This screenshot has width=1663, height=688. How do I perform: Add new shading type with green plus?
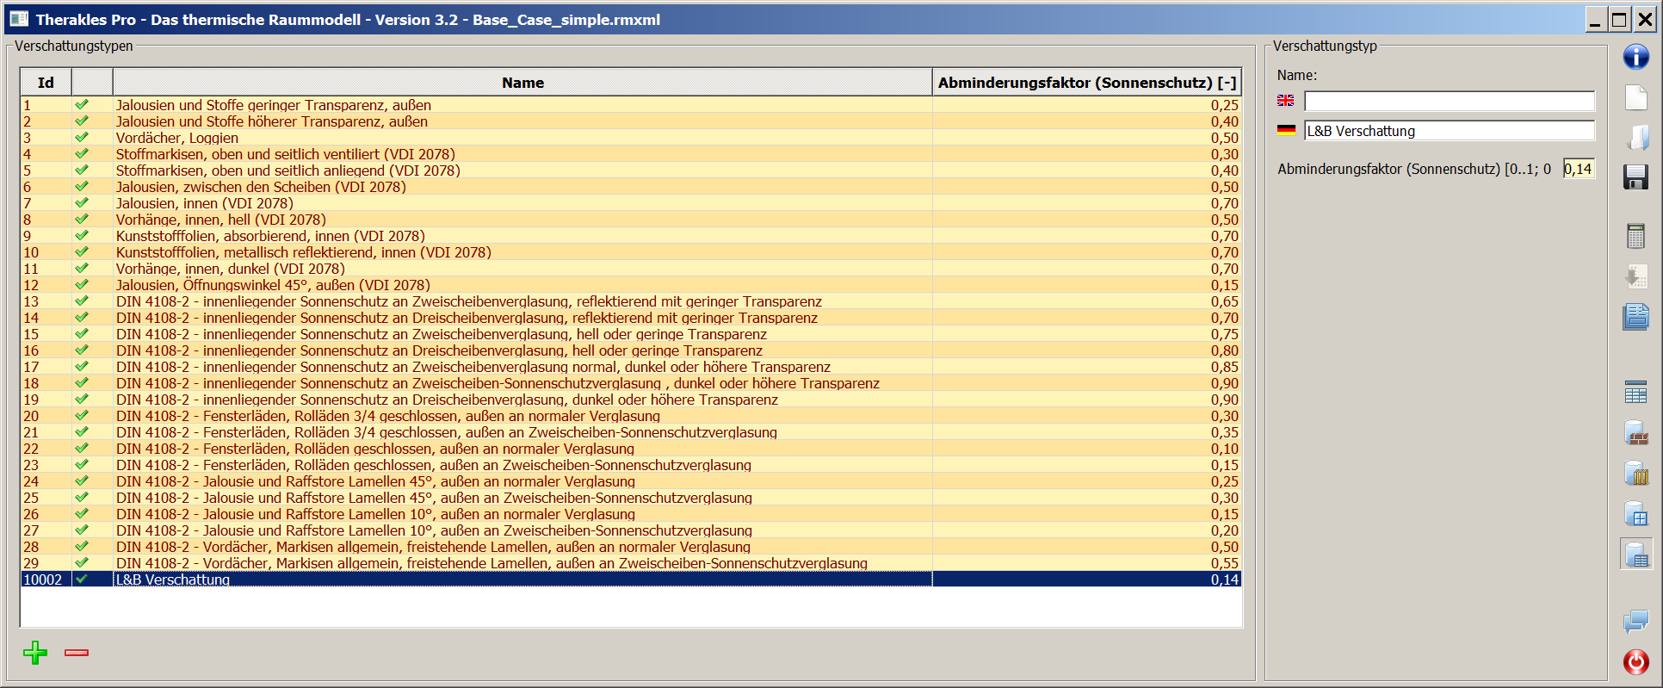35,653
